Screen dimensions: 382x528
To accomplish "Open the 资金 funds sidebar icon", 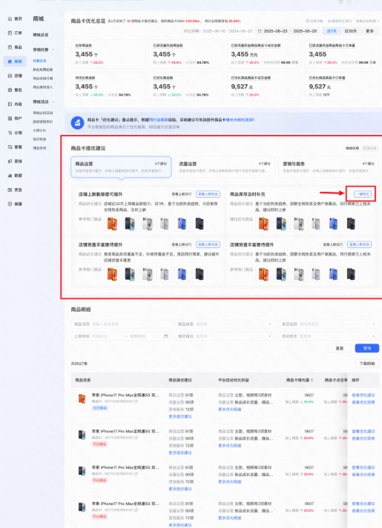I will click(x=10, y=190).
